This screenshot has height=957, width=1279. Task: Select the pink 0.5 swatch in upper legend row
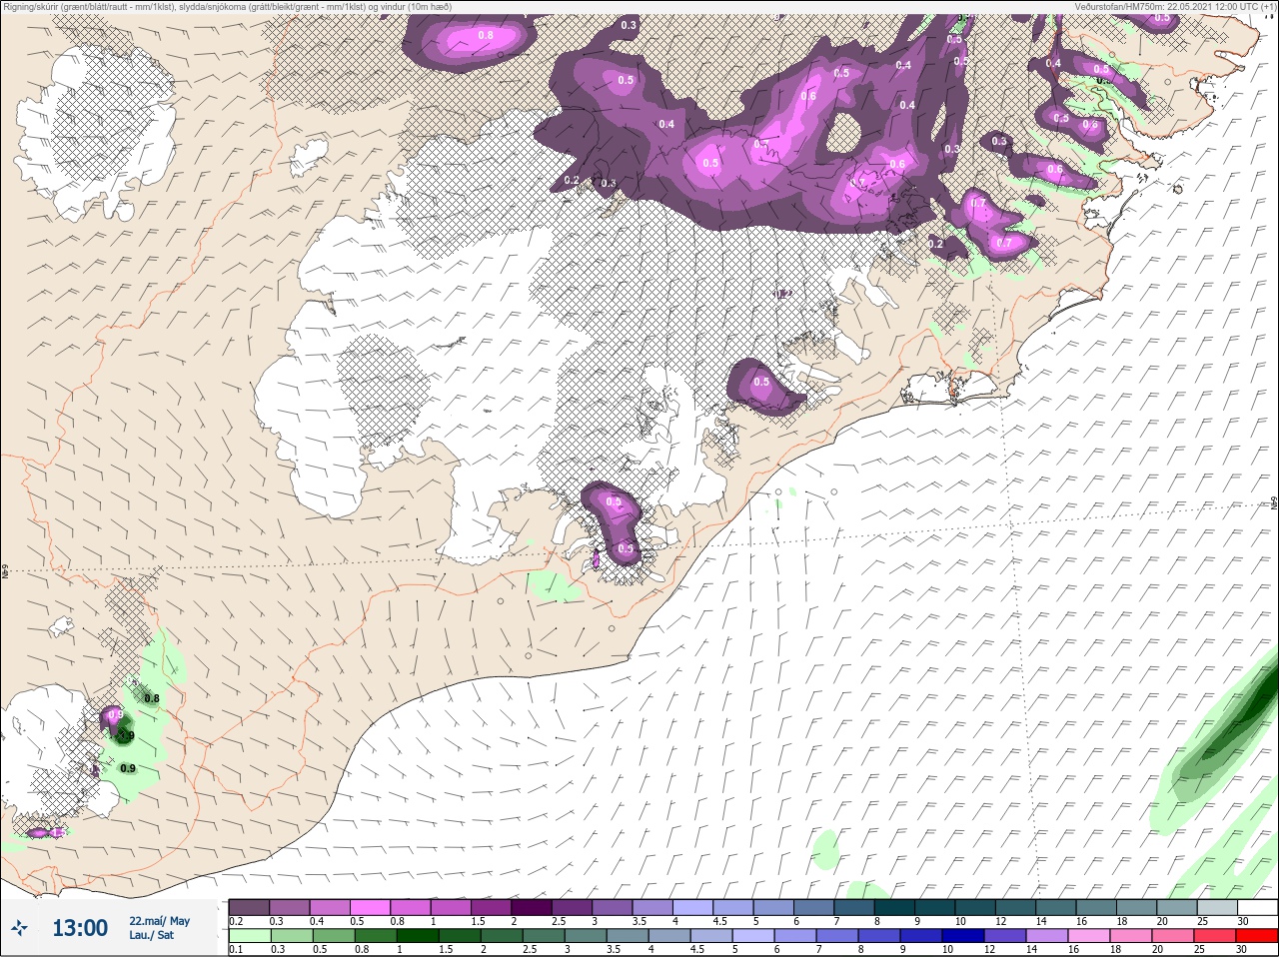[x=370, y=908]
